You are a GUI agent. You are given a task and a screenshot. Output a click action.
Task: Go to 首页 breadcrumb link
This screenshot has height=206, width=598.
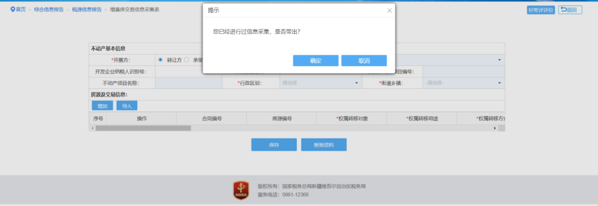pyautogui.click(x=21, y=9)
